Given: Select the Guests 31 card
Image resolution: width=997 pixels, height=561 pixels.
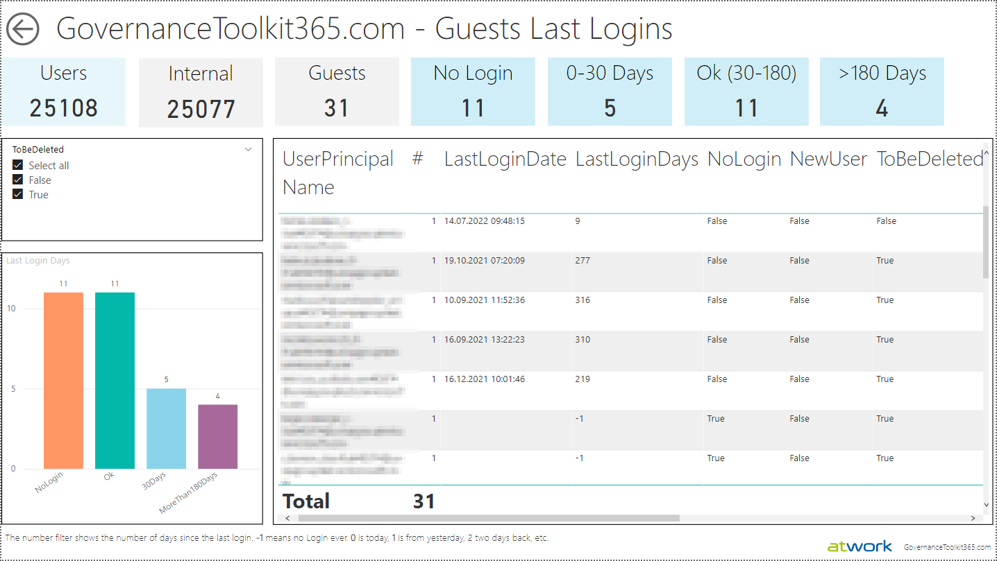Looking at the screenshot, I should coord(337,92).
